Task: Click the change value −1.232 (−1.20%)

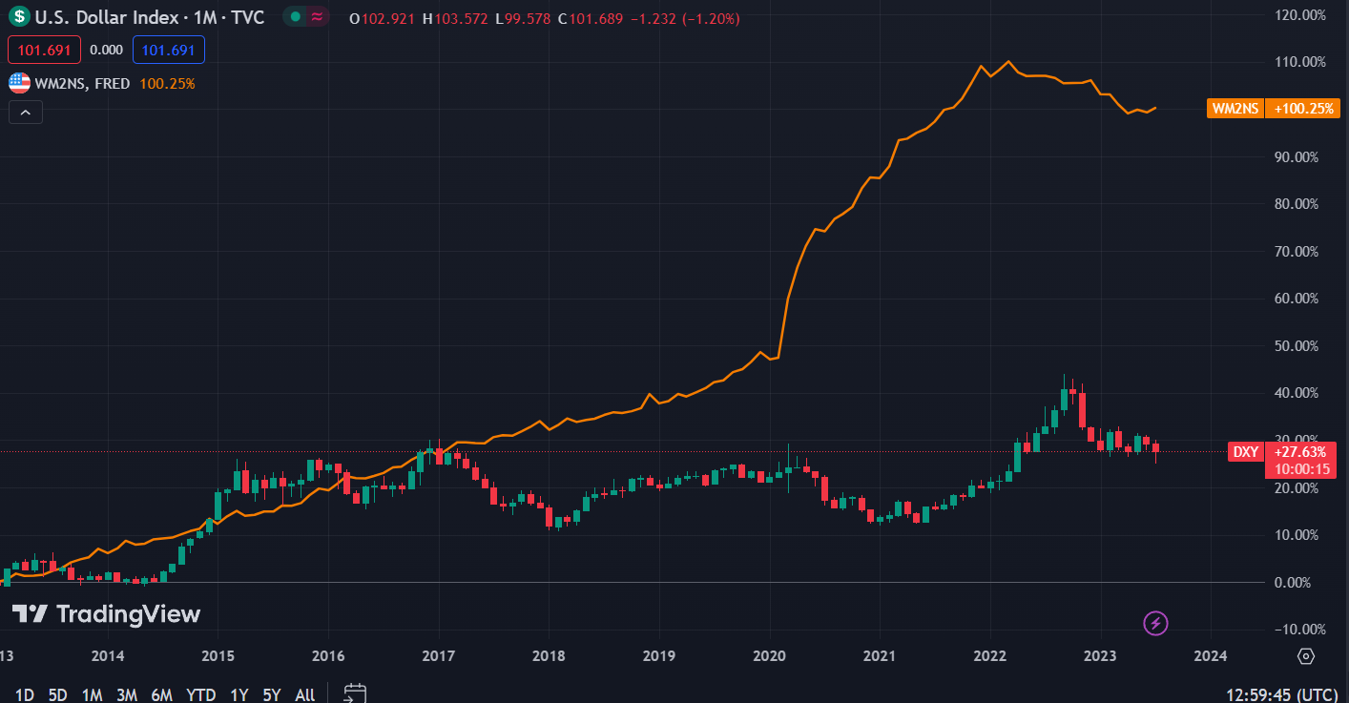Action: 683,19
